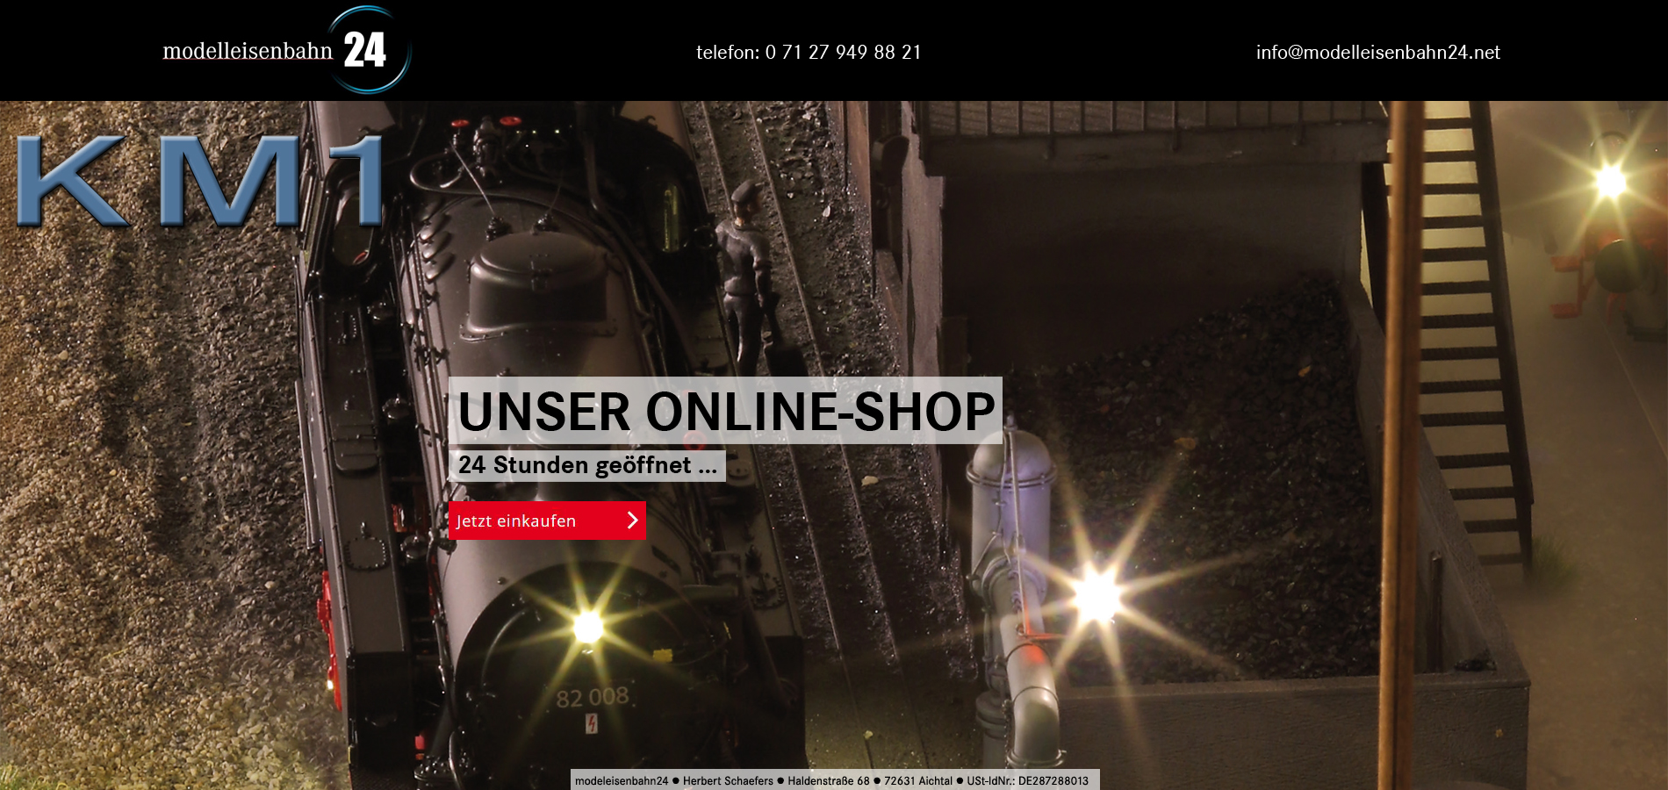Click modeleisenbahn24 name in footer bar
This screenshot has width=1668, height=790.
coord(622,781)
